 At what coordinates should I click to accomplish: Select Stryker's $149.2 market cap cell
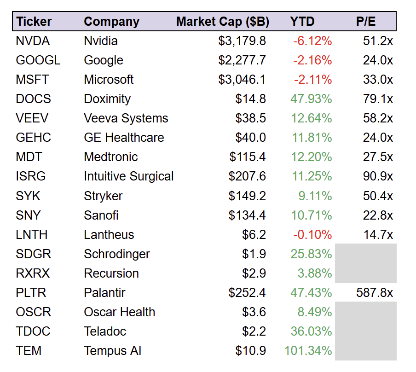tap(247, 196)
